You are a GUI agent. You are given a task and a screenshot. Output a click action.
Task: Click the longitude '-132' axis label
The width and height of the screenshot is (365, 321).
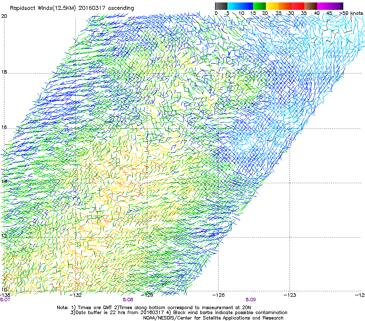tap(76, 295)
